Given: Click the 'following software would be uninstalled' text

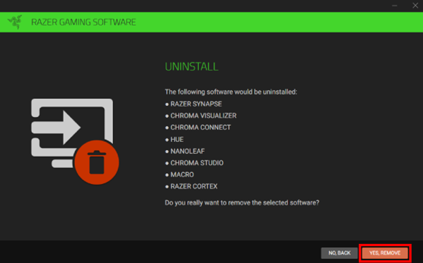Looking at the screenshot, I should tap(231, 92).
